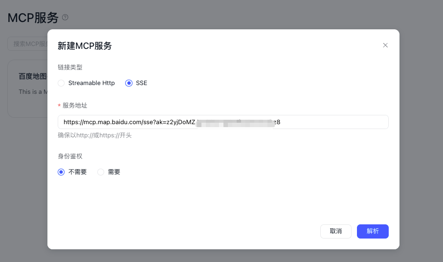Open the help icon beside MCP服务 title
Viewport: 443px width, 262px height.
point(65,18)
